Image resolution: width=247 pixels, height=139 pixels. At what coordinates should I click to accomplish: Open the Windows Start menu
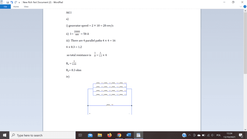[x=5, y=135]
